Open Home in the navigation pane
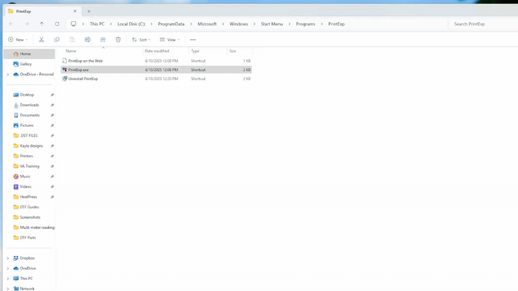This screenshot has width=518, height=291. (29, 54)
